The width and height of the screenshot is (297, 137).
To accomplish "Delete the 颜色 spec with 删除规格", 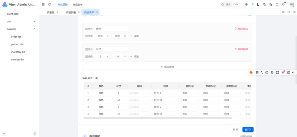I will point(241,29).
